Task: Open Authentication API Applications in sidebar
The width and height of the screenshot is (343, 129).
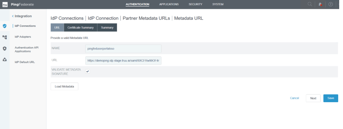Action: point(27,50)
